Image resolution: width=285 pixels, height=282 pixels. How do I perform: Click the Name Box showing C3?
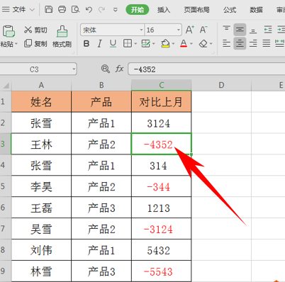(x=38, y=69)
